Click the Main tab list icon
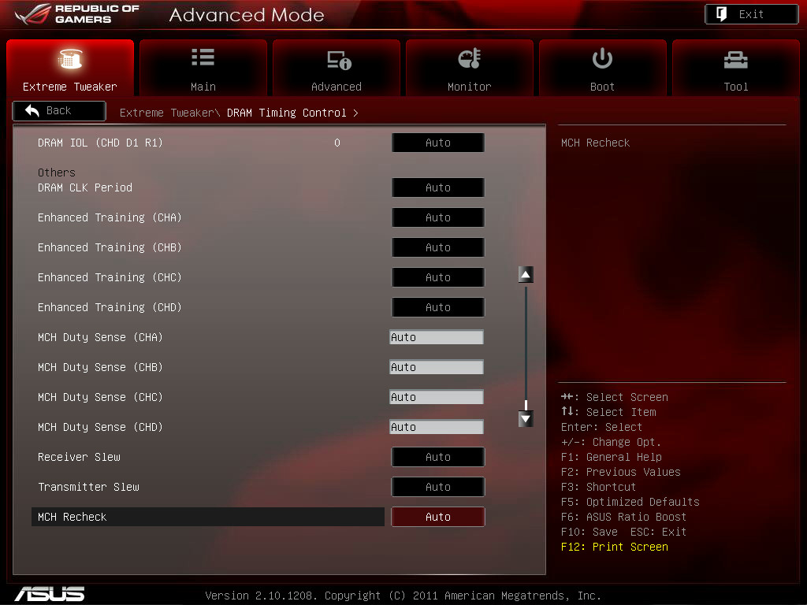Screen dimensions: 807x605 point(203,57)
